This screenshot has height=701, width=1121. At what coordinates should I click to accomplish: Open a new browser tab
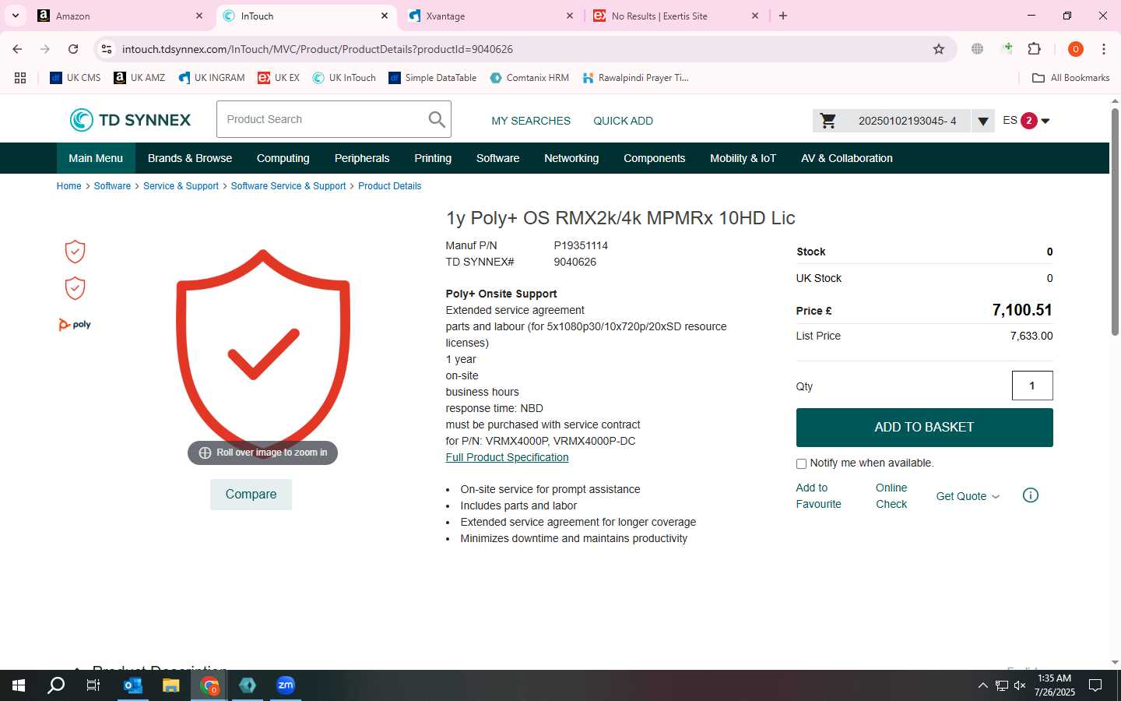tap(783, 16)
